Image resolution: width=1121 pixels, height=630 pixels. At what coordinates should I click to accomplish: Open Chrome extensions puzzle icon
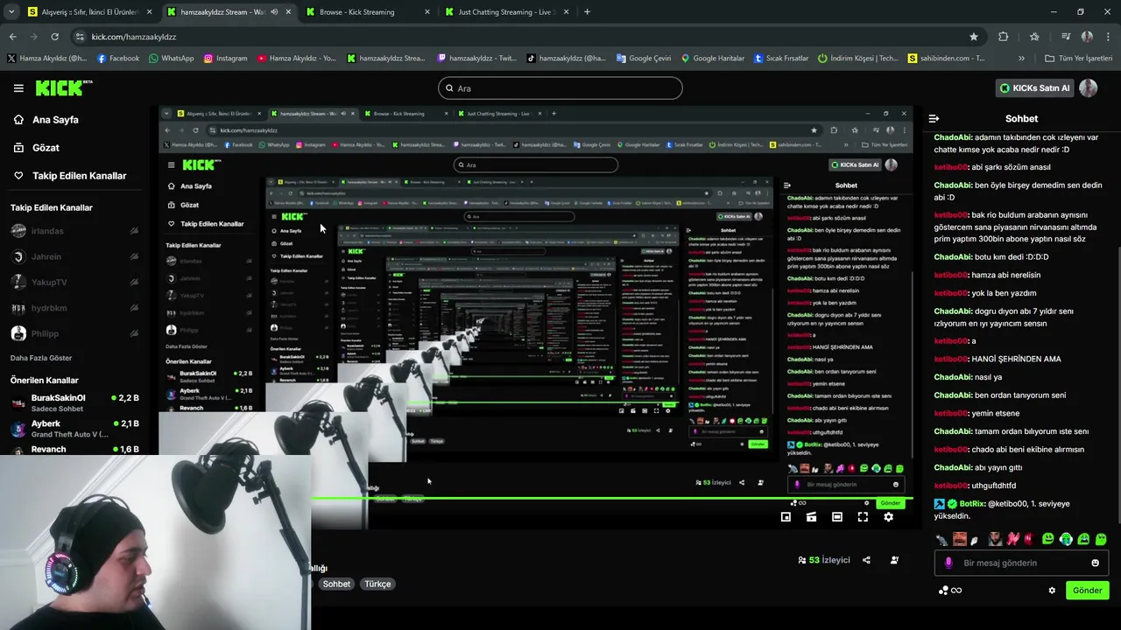(x=1003, y=37)
